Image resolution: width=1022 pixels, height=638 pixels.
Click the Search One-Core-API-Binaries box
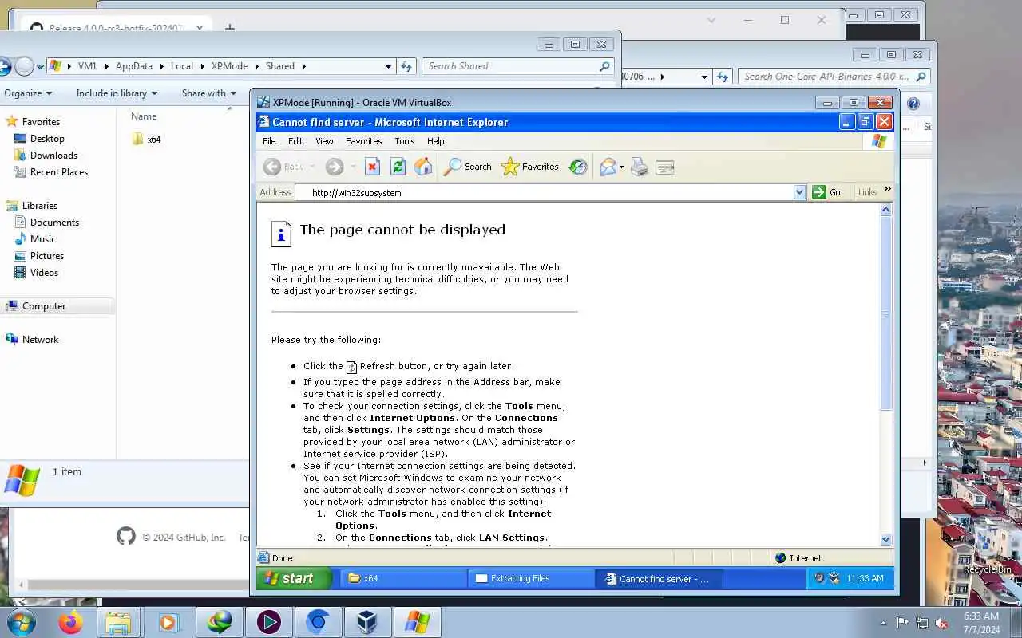834,77
